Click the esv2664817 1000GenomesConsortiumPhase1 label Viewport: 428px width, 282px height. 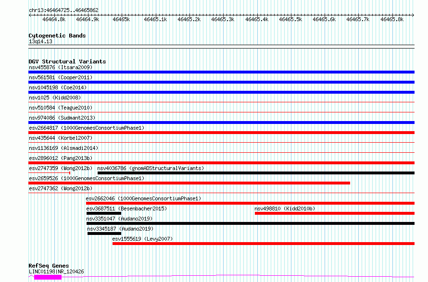point(87,128)
